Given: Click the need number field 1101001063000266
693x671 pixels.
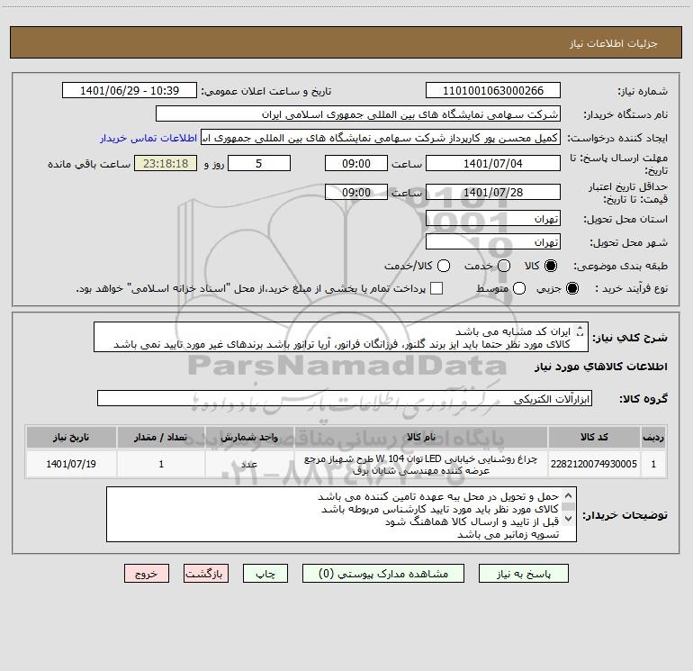Looking at the screenshot, I should click(493, 91).
